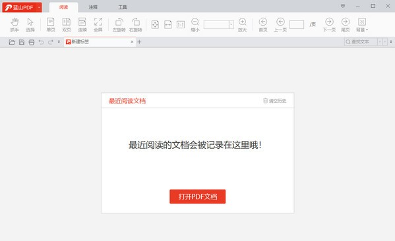The width and height of the screenshot is (395, 241).
Task: Click the undo arrow icon
Action: 41,42
